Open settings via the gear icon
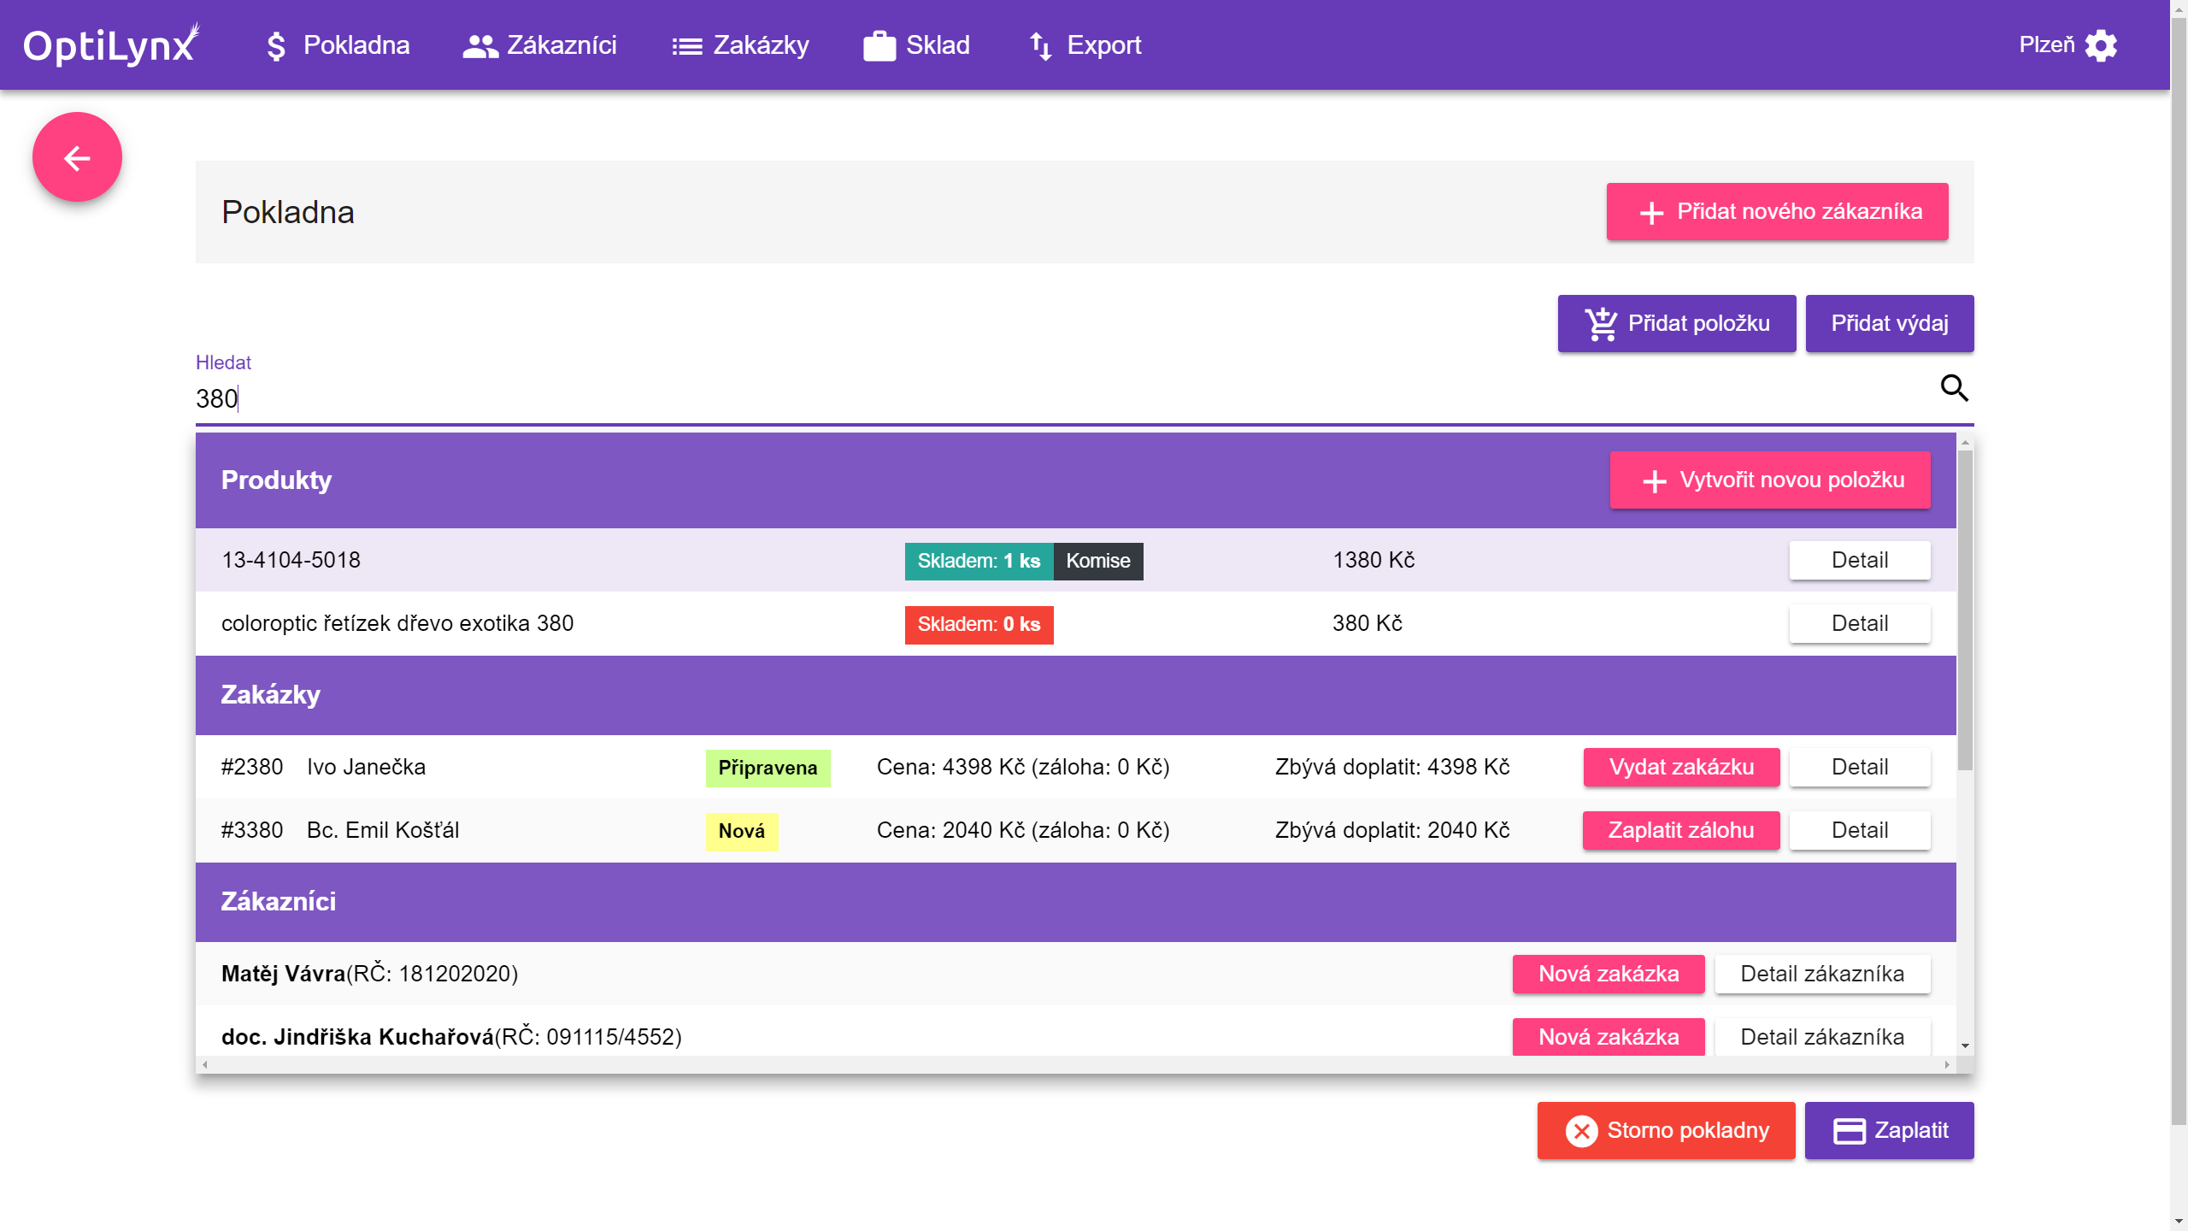The width and height of the screenshot is (2188, 1231). point(2101,45)
